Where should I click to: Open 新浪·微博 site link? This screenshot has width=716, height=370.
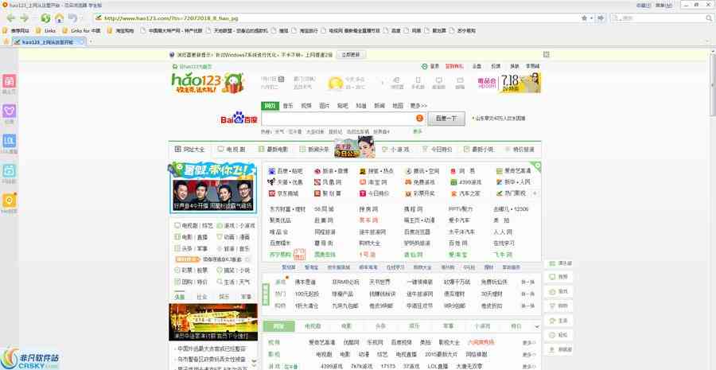pos(331,171)
